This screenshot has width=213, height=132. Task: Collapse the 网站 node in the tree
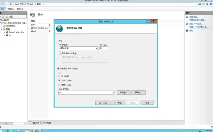pyautogui.click(x=1, y=29)
